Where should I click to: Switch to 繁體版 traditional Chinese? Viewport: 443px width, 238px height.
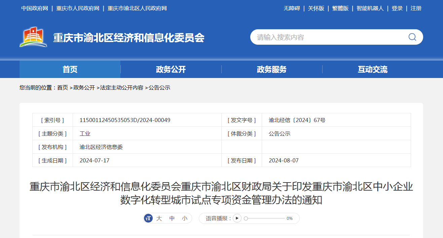pos(340,8)
